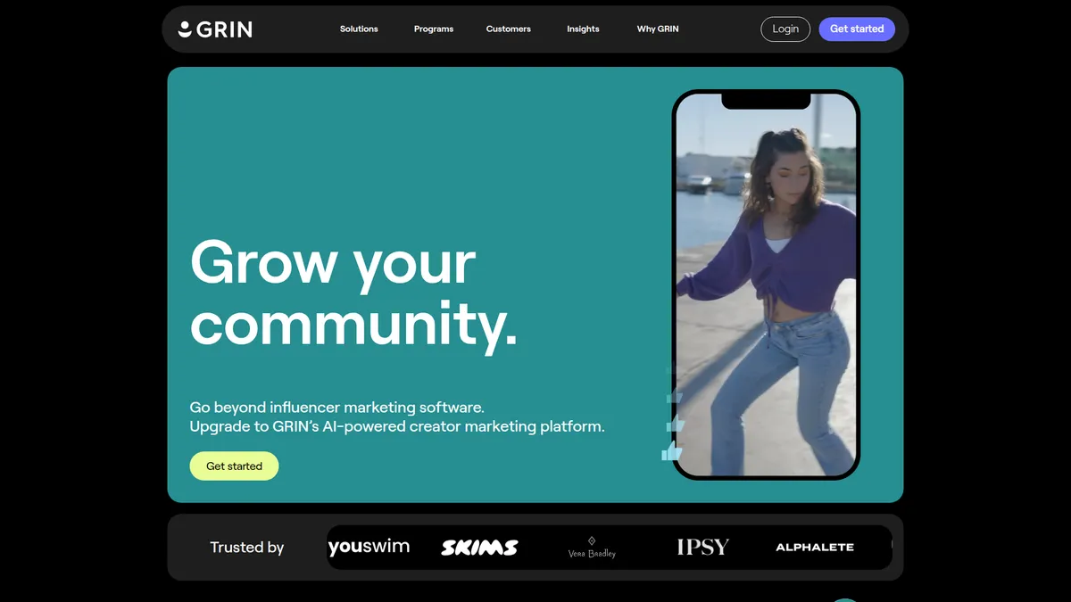Open the Solutions menu
This screenshot has height=602, width=1071.
[x=359, y=29]
